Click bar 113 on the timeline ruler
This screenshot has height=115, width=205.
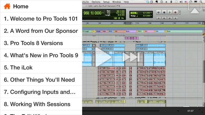[x=137, y=23]
